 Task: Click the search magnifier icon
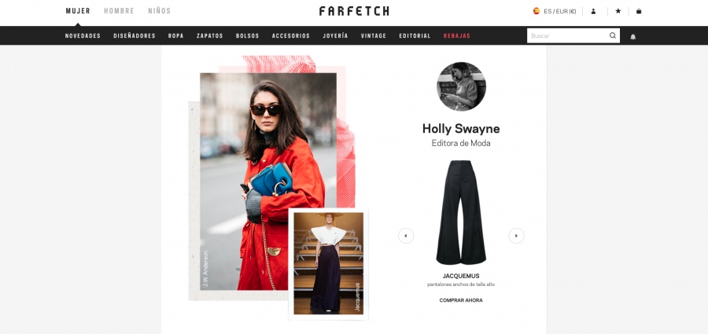click(613, 35)
